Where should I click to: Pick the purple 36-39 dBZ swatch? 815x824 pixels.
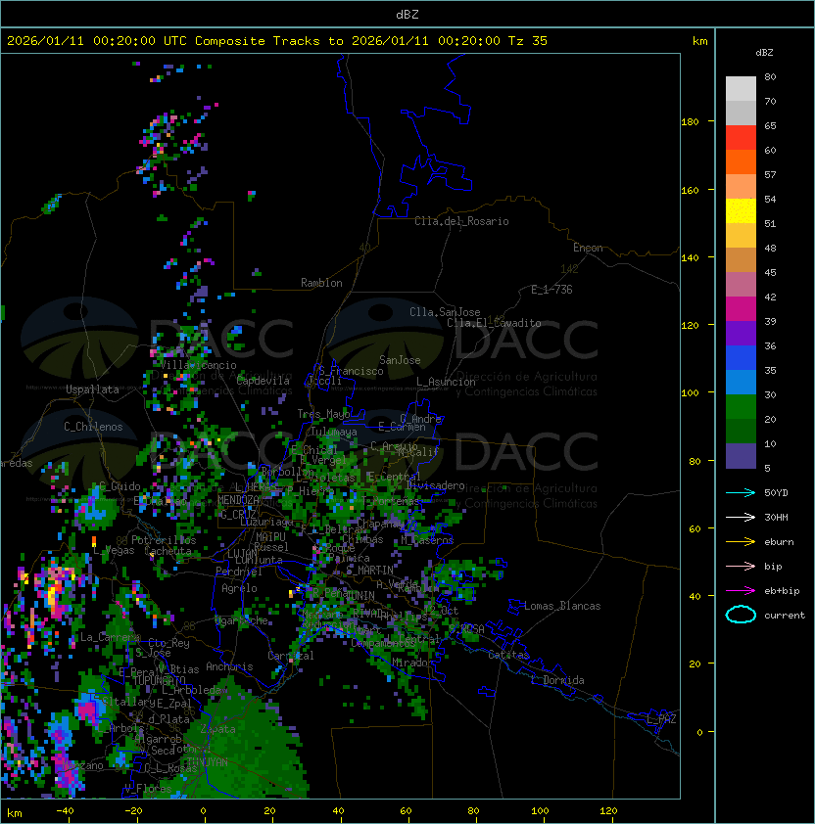[741, 334]
